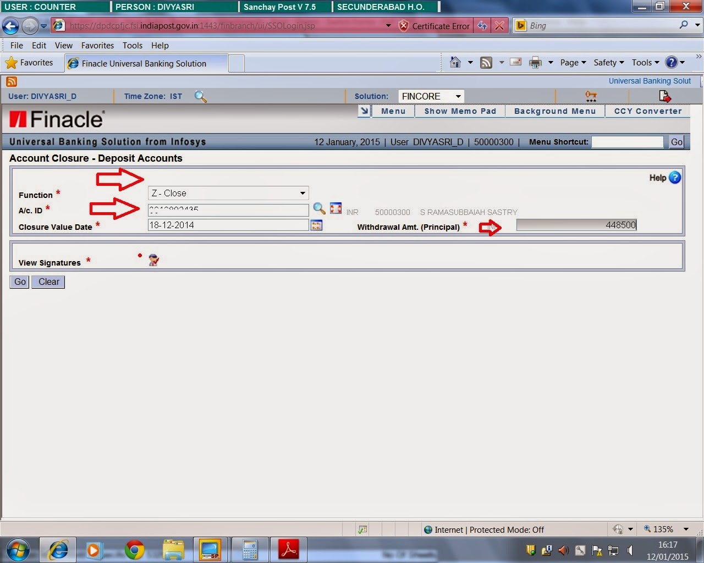
Task: Click the Closure Value Date field
Action: point(228,225)
